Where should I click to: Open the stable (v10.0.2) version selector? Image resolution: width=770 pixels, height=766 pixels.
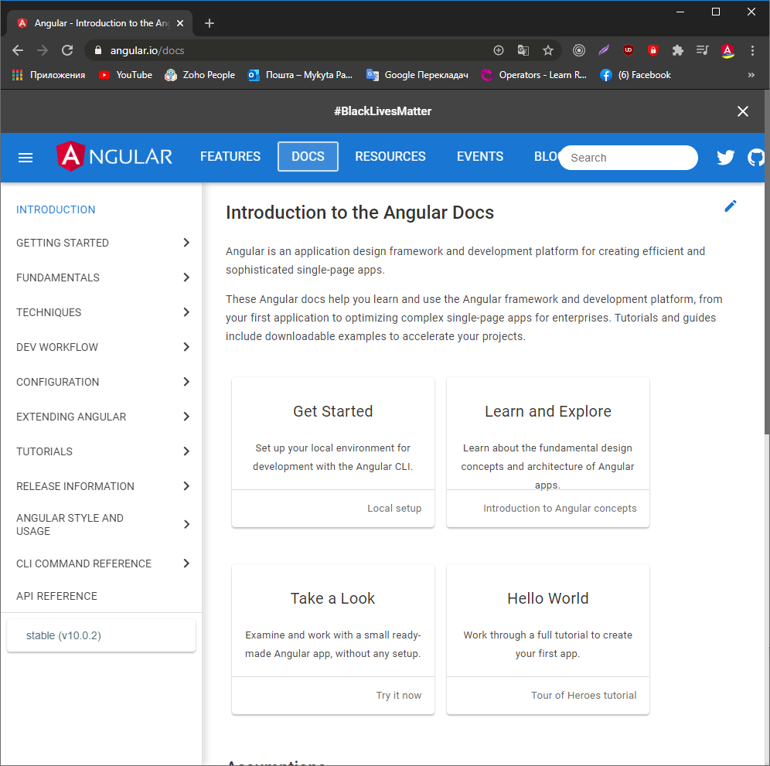pos(101,635)
